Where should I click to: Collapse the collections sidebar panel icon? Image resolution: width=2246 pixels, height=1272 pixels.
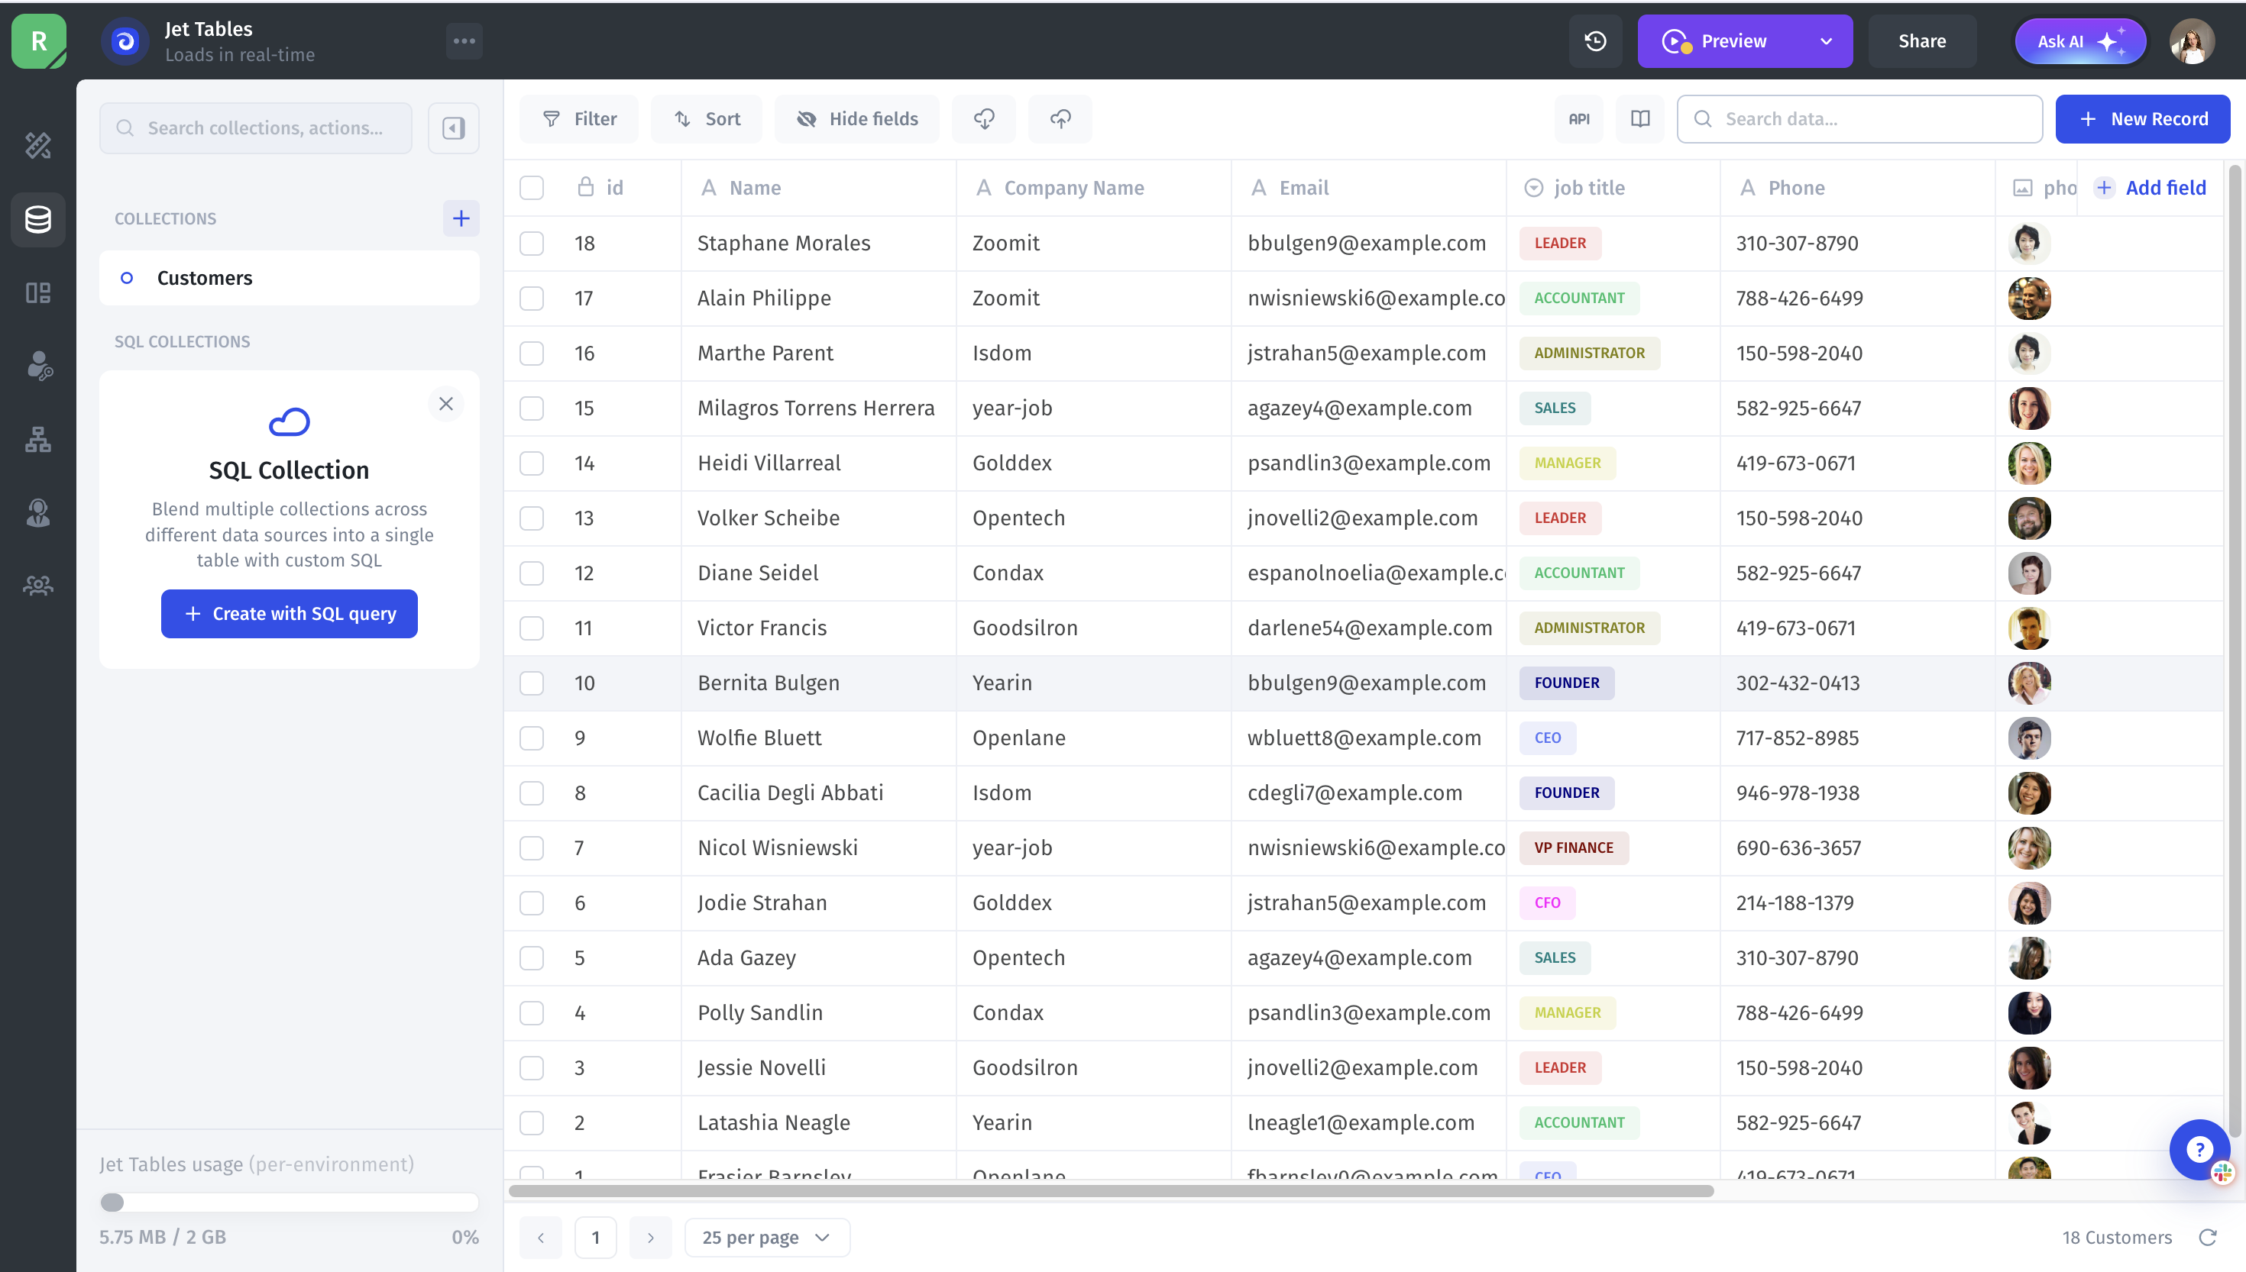pyautogui.click(x=454, y=128)
